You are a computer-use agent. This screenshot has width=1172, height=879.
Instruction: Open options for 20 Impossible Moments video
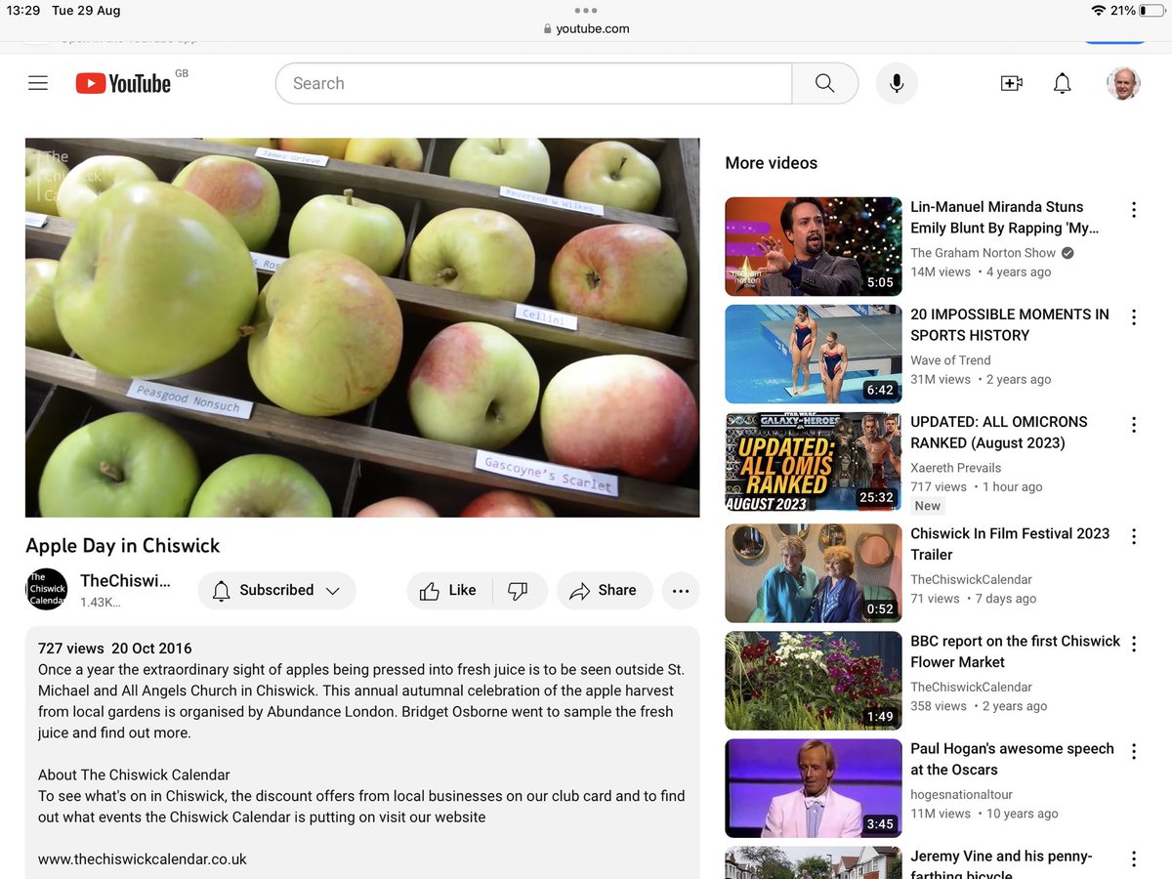point(1134,316)
